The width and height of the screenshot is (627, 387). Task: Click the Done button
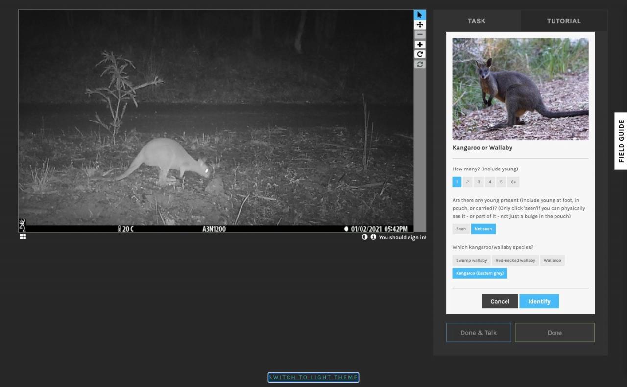(555, 333)
